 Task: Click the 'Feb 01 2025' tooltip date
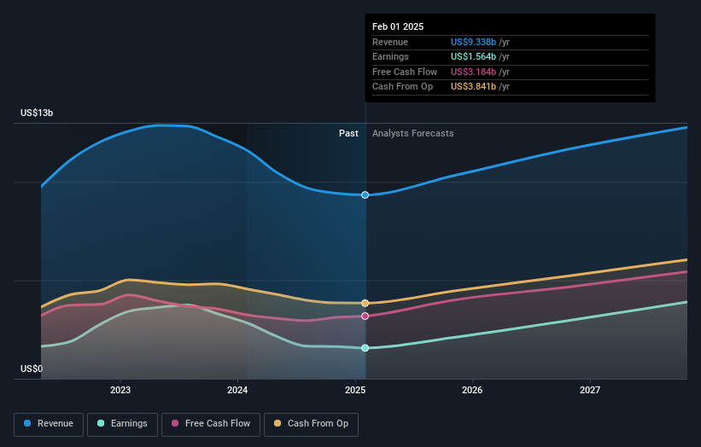(398, 26)
